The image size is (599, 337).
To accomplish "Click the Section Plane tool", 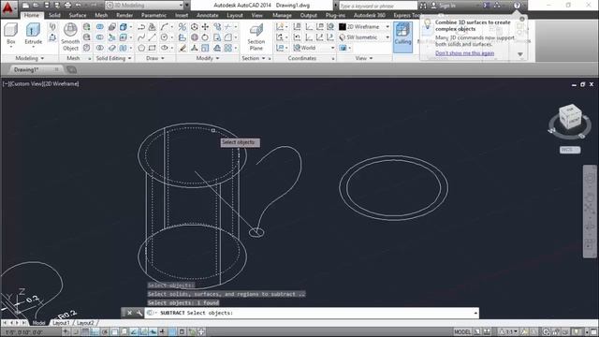I will 256,37.
